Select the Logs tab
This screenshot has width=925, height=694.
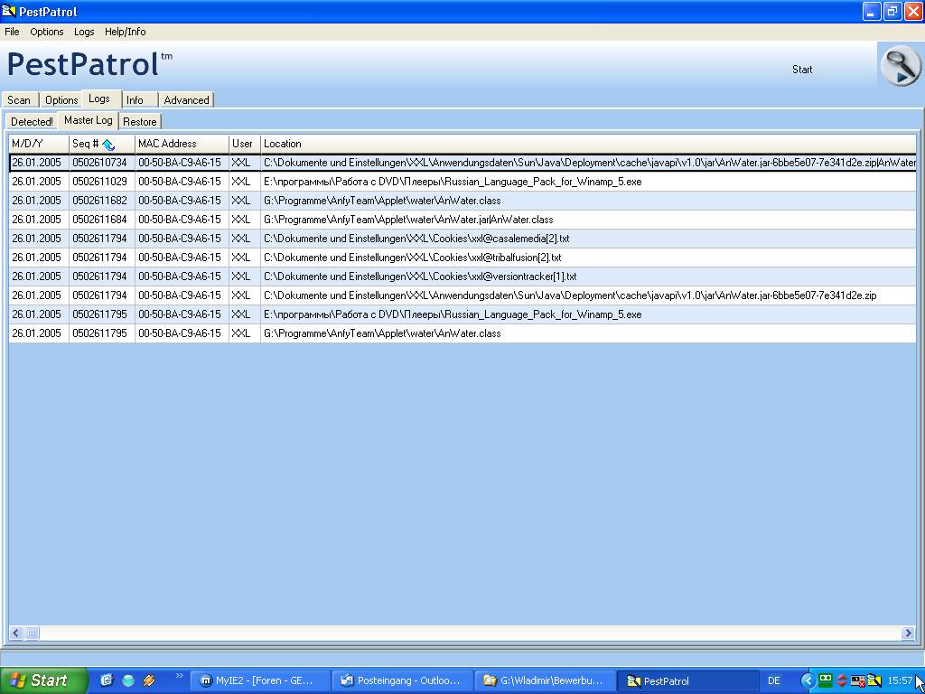tap(99, 98)
